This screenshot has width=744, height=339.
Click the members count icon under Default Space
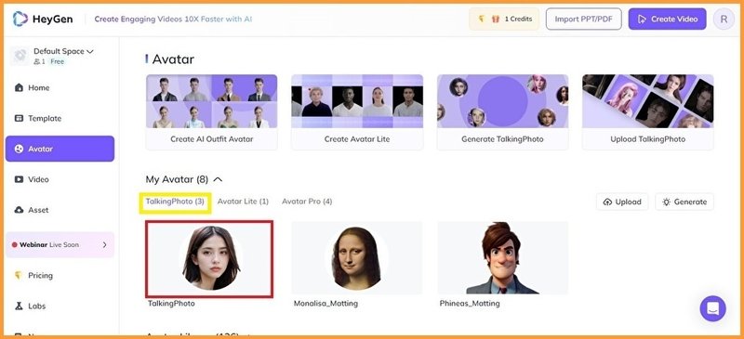[36, 61]
